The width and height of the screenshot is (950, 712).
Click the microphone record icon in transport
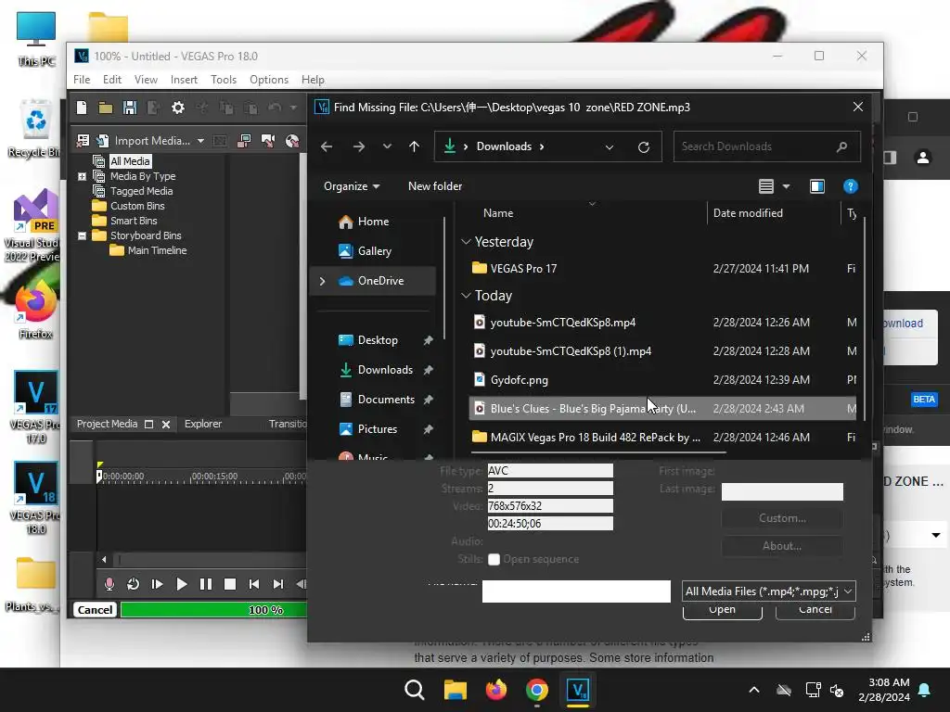(109, 584)
